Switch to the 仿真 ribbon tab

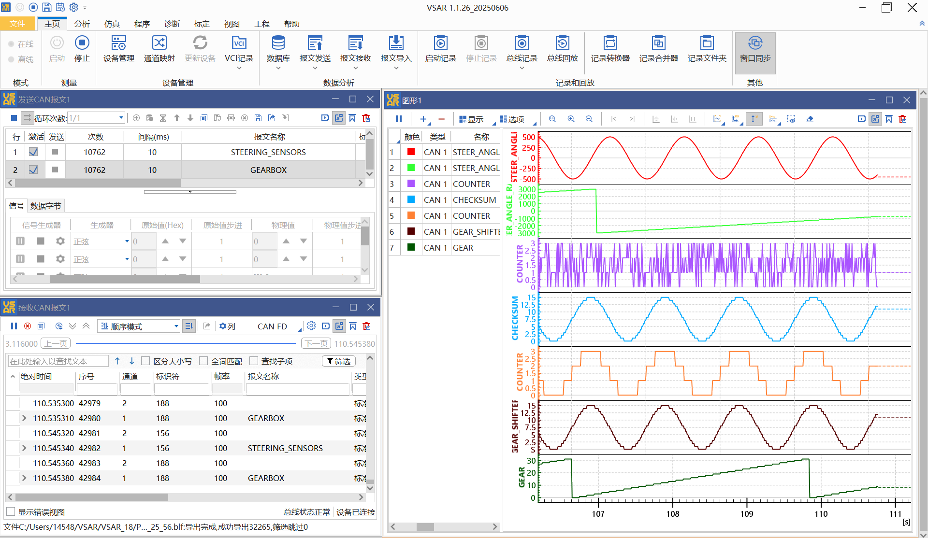[x=112, y=24]
